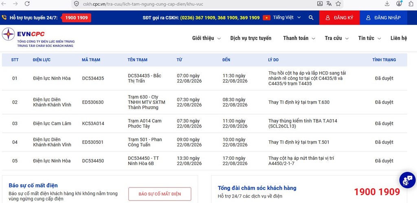Click the TÊN TRẠM column header
Image resolution: width=417 pixels, height=203 pixels.
point(137,60)
